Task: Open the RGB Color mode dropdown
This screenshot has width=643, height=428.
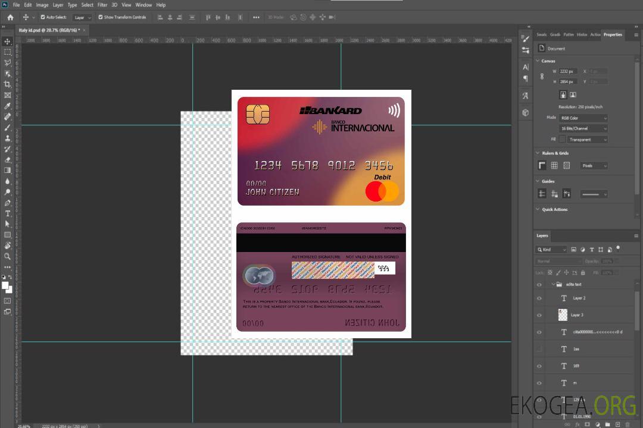Action: (x=583, y=118)
